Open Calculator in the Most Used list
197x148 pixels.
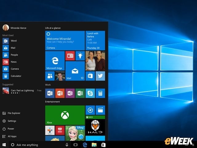click(x=12, y=76)
